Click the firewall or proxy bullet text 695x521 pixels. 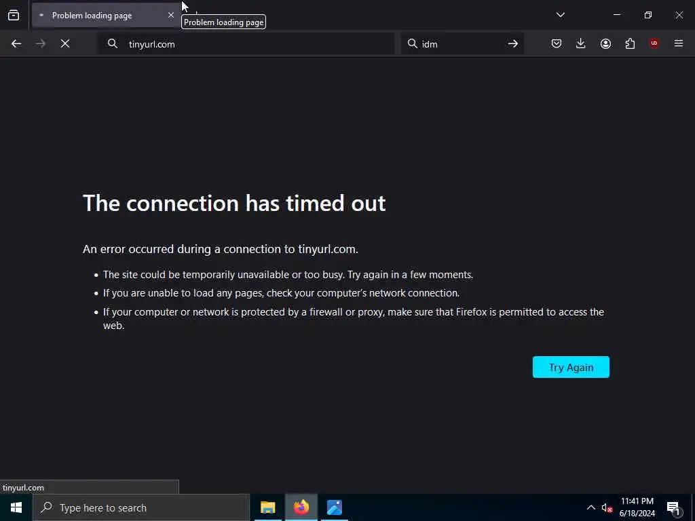353,319
